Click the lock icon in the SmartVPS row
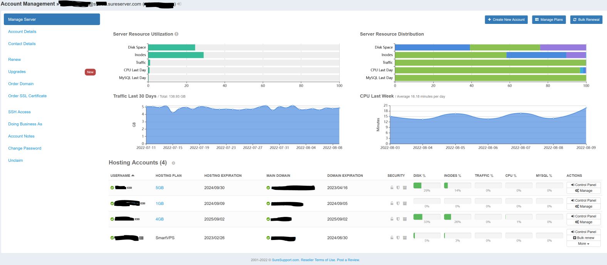Screen dimensions: 607x265 (392, 238)
